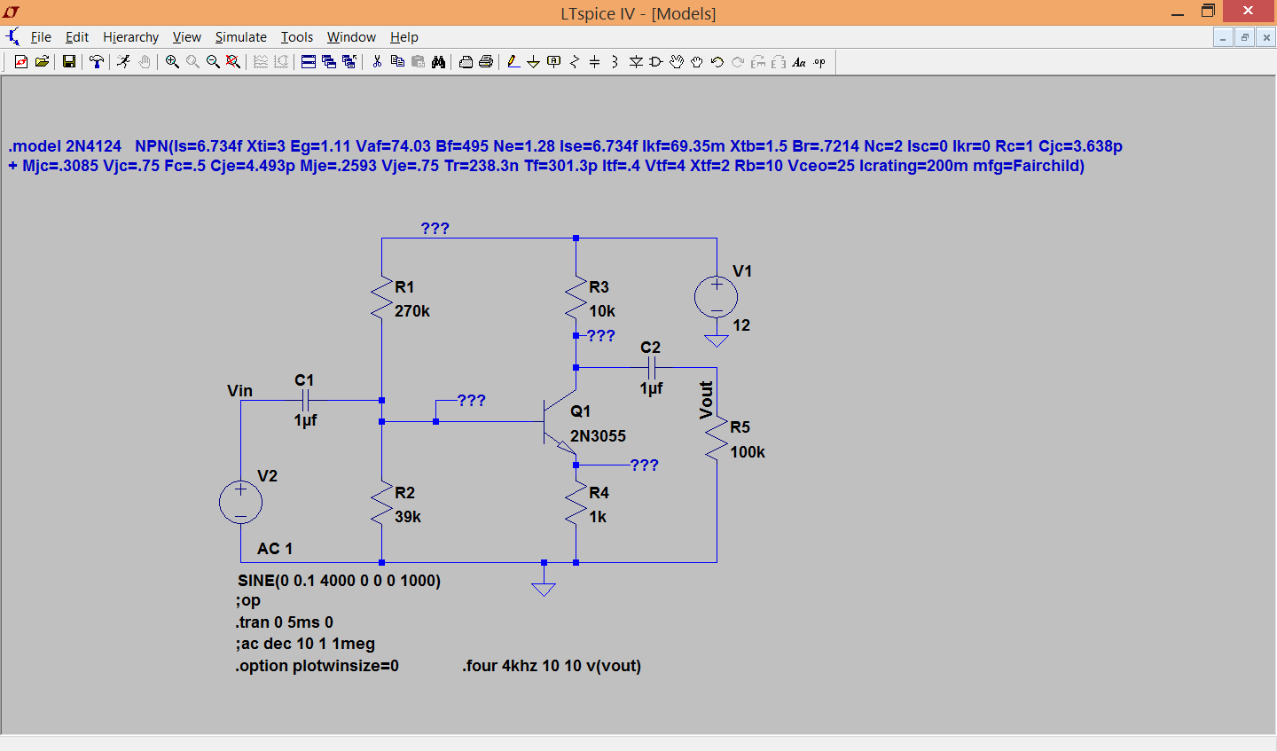Open the Edit menu
This screenshot has height=751, width=1277.
click(x=77, y=37)
